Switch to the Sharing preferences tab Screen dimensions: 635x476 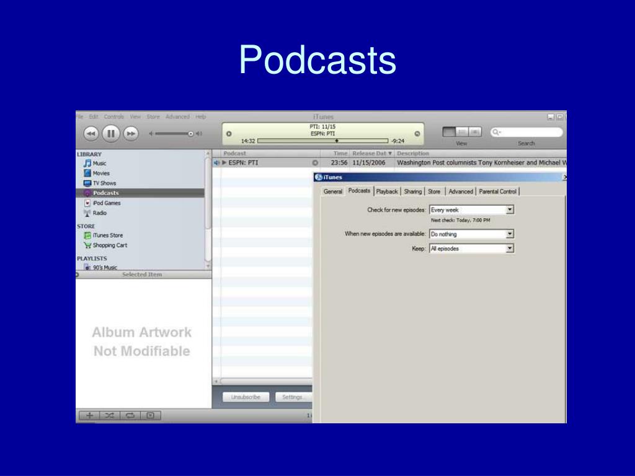point(412,192)
